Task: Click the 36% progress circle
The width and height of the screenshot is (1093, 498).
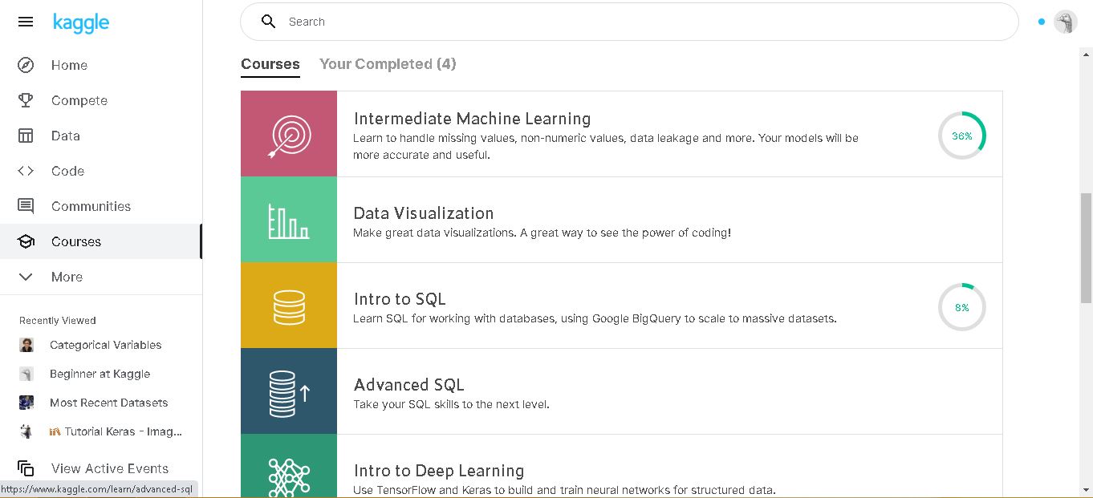Action: coord(961,136)
